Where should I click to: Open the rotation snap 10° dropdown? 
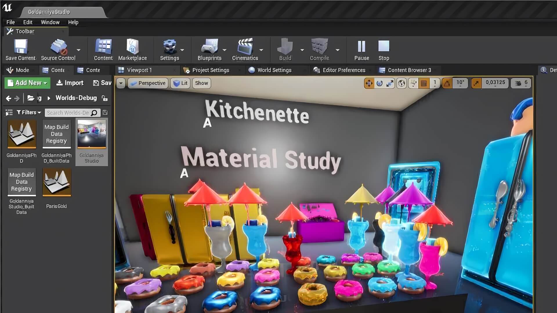460,83
